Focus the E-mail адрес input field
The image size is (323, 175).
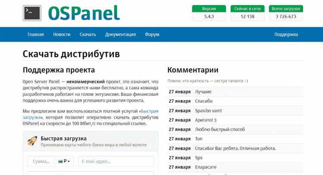coord(116,161)
